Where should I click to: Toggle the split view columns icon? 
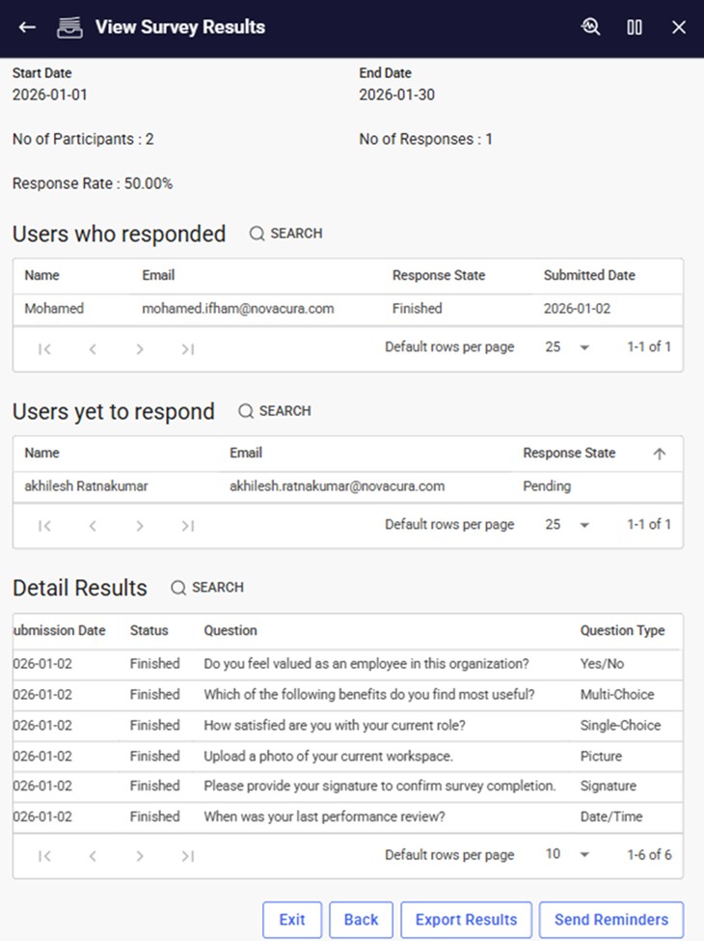[635, 27]
